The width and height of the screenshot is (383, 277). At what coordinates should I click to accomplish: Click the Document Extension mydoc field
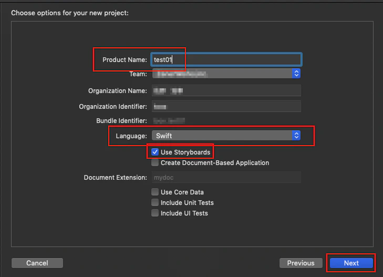click(x=226, y=177)
